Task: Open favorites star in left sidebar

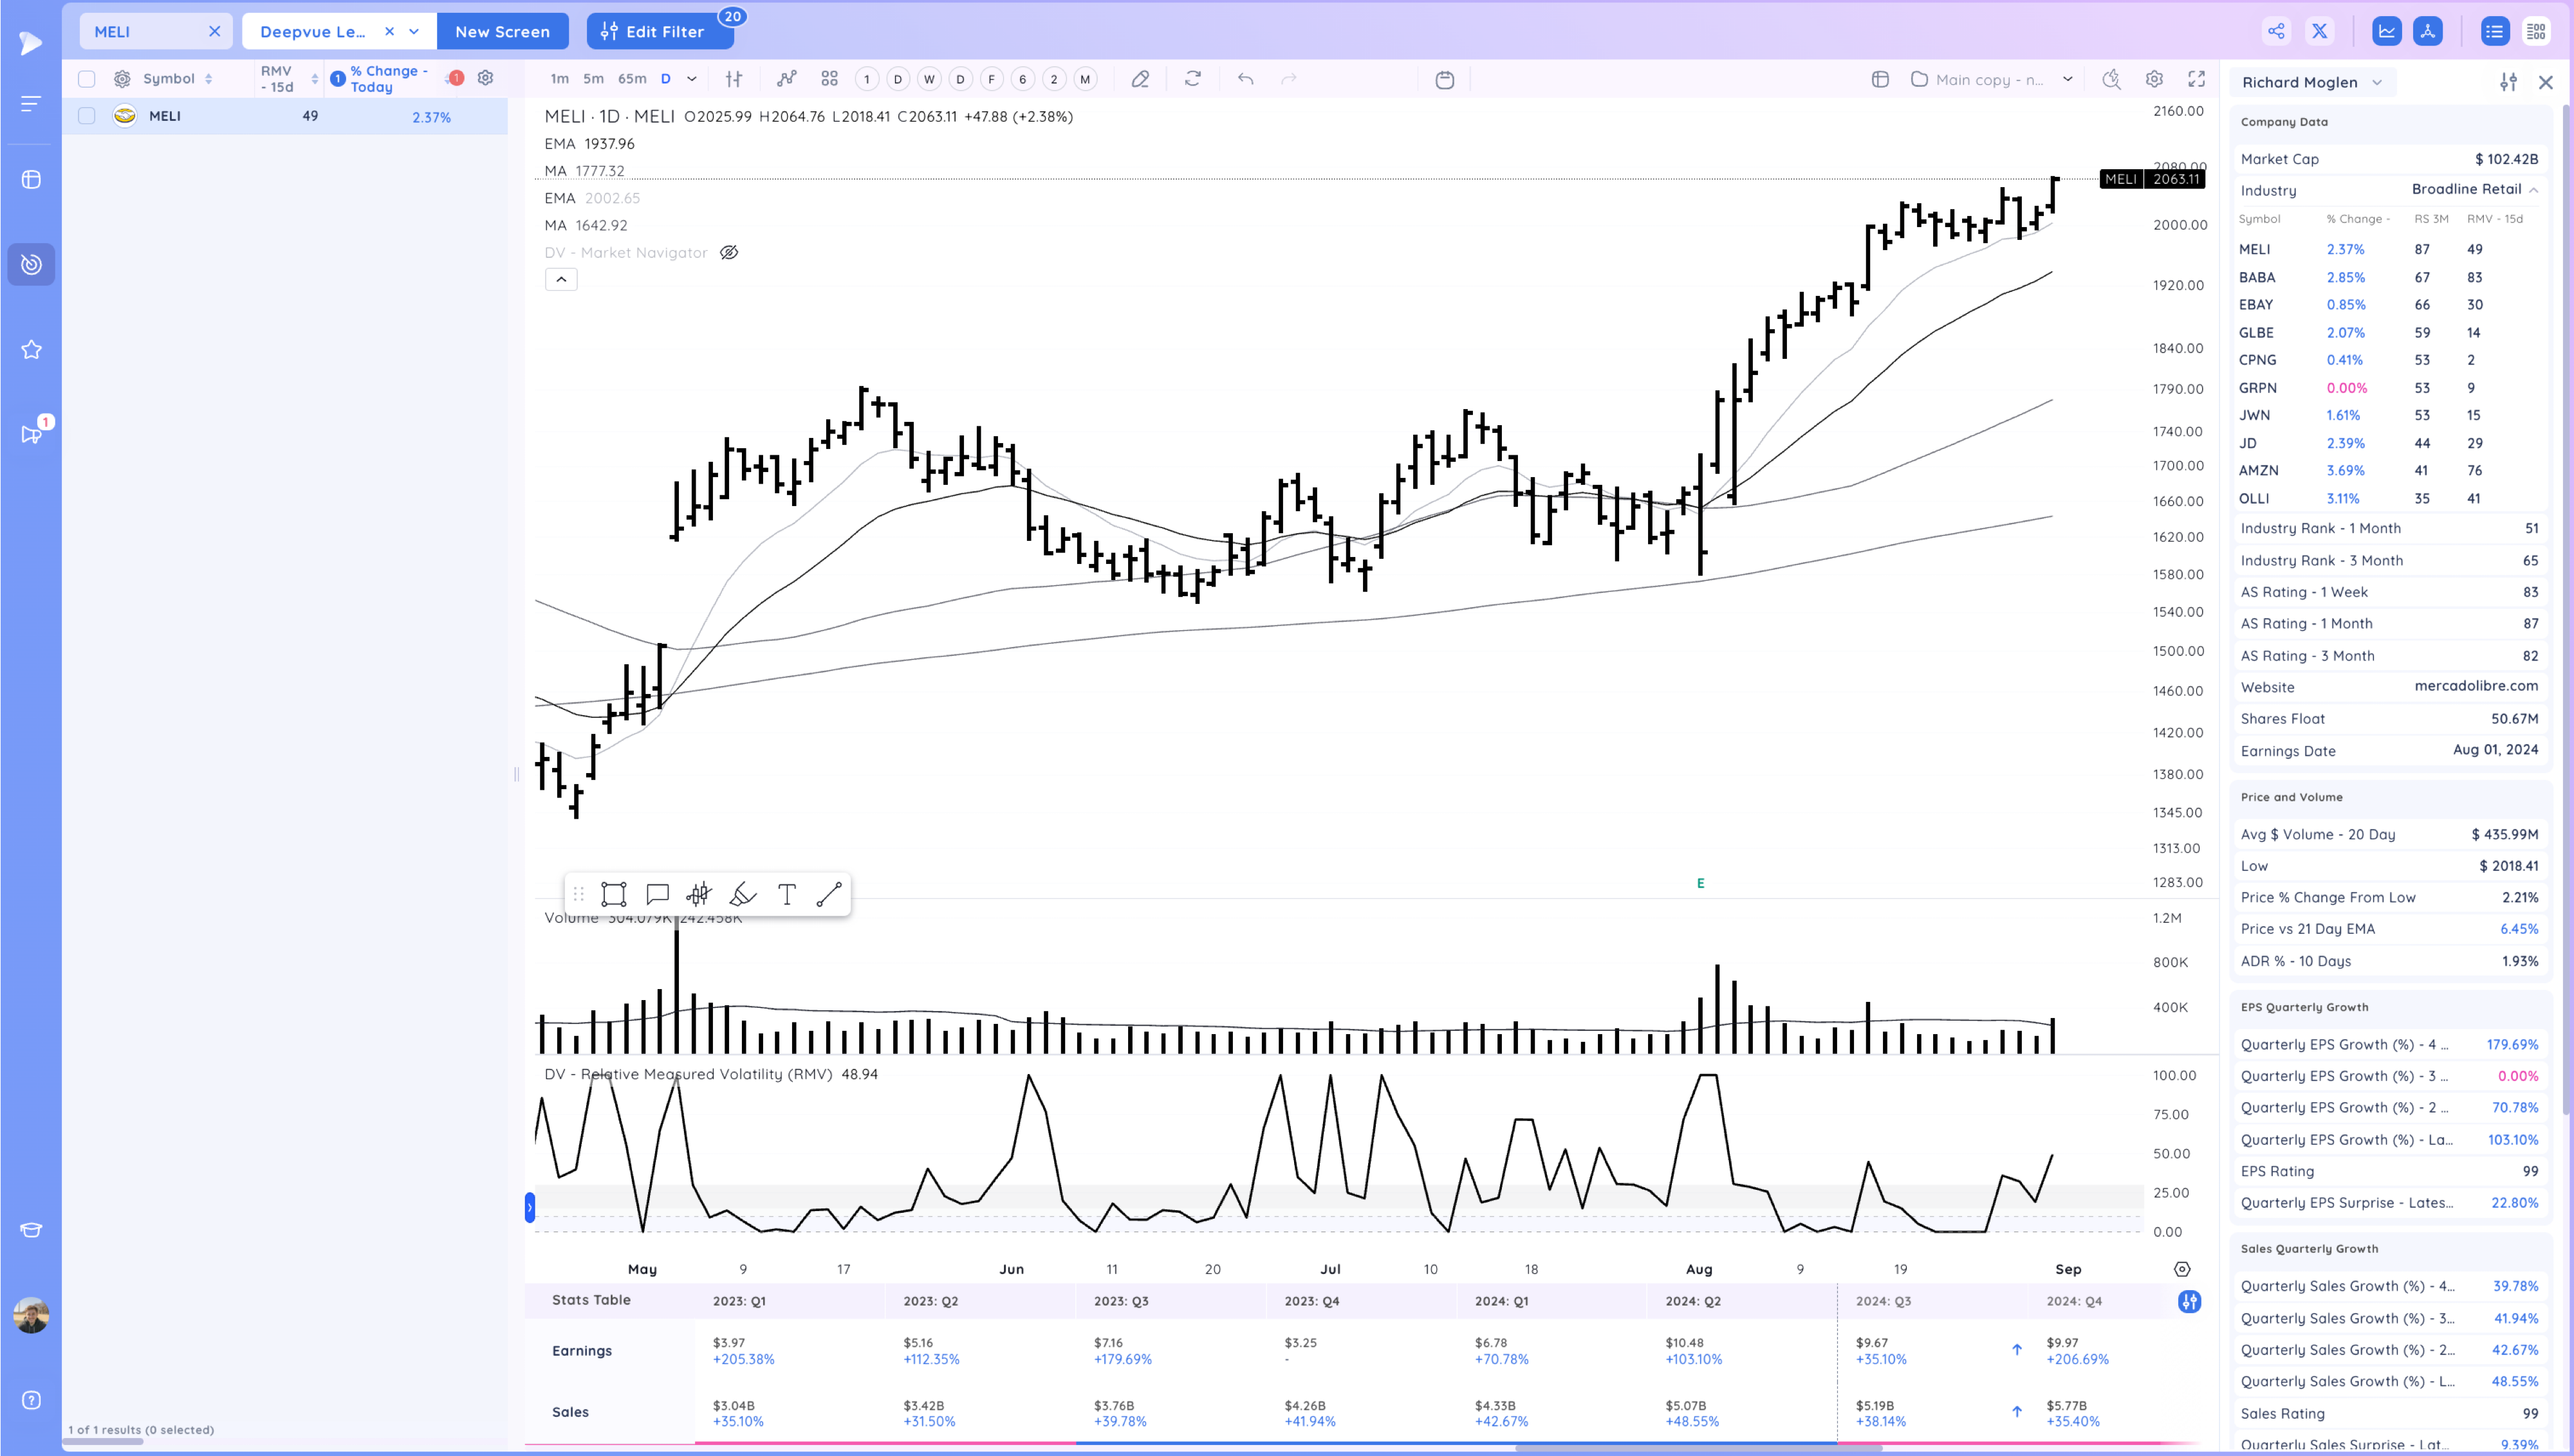Action: pos(31,350)
